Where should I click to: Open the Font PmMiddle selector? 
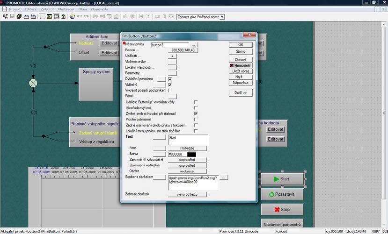click(187, 148)
